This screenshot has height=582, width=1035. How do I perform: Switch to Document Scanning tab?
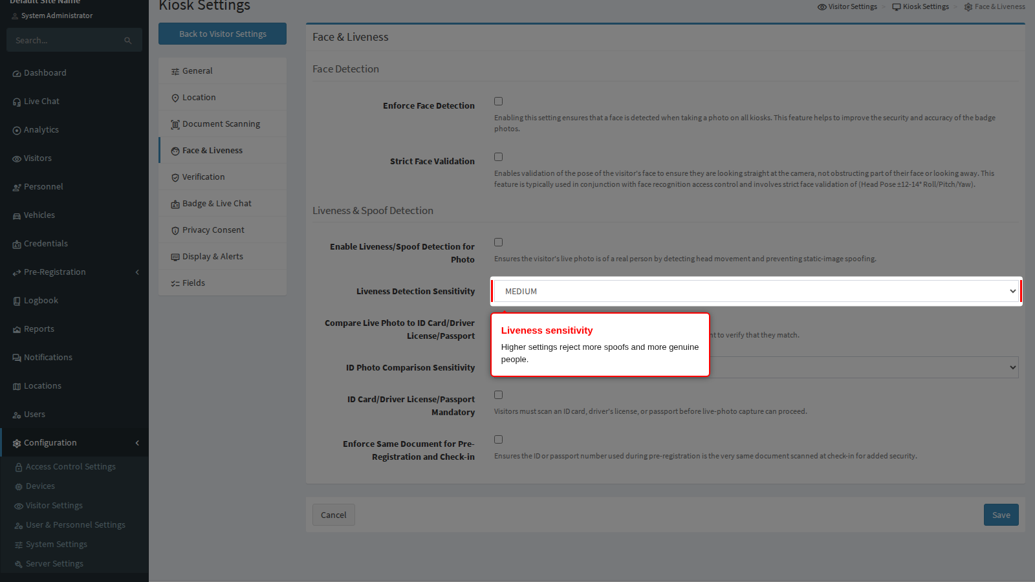223,124
